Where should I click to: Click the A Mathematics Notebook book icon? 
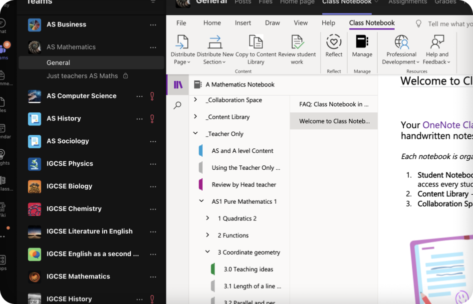pyautogui.click(x=198, y=84)
